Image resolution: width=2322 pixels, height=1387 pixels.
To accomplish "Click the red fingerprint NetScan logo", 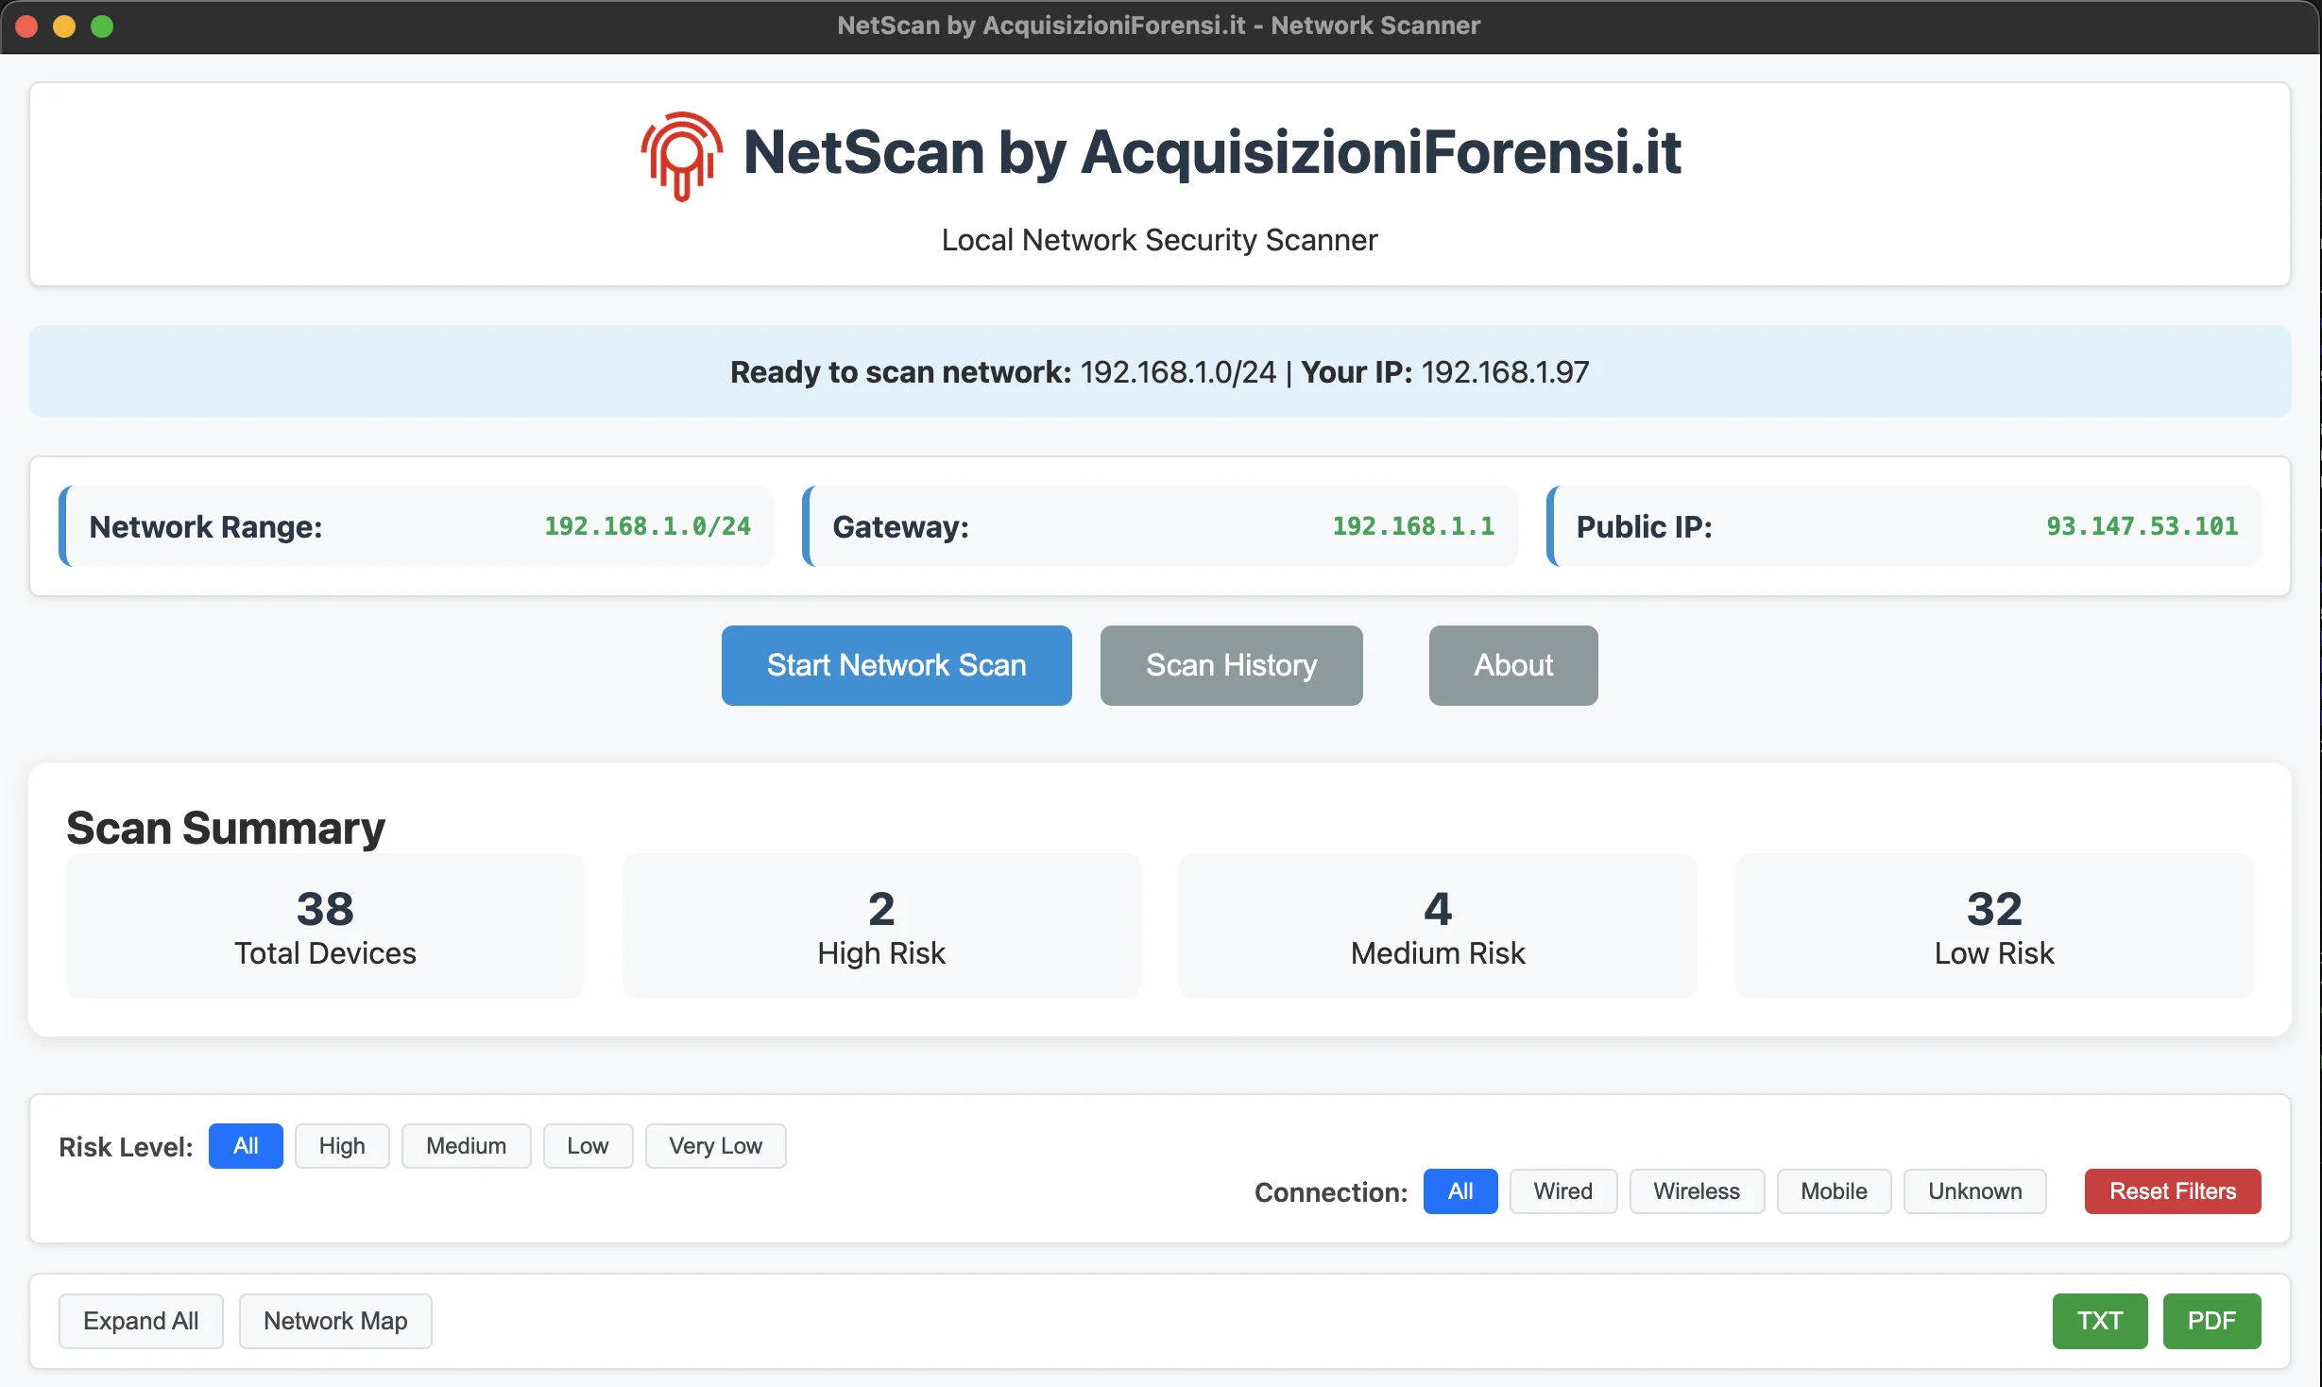I will [681, 156].
